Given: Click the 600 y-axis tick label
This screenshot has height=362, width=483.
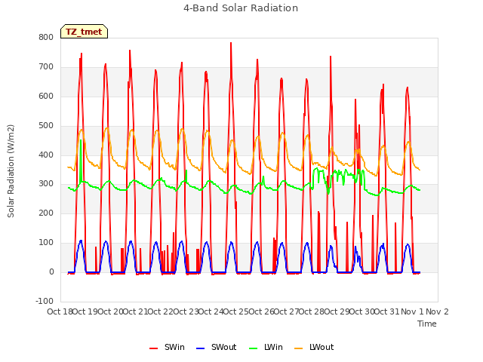Looking at the screenshot, I should (46, 96).
